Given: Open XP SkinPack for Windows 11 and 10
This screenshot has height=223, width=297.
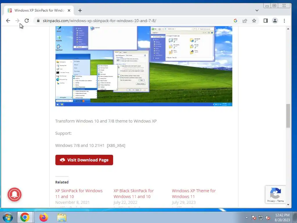Looking at the screenshot, I should pyautogui.click(x=79, y=194).
